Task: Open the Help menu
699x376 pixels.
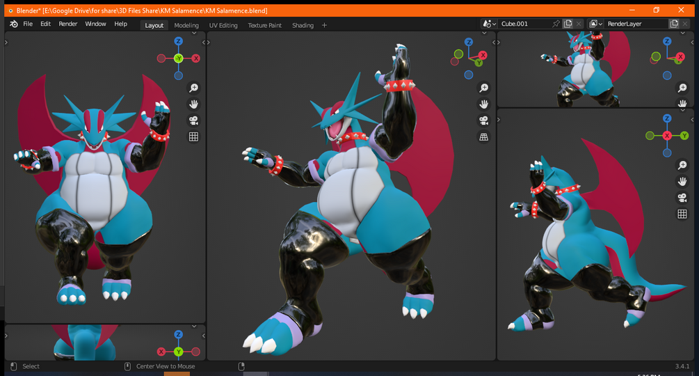Action: pos(120,24)
